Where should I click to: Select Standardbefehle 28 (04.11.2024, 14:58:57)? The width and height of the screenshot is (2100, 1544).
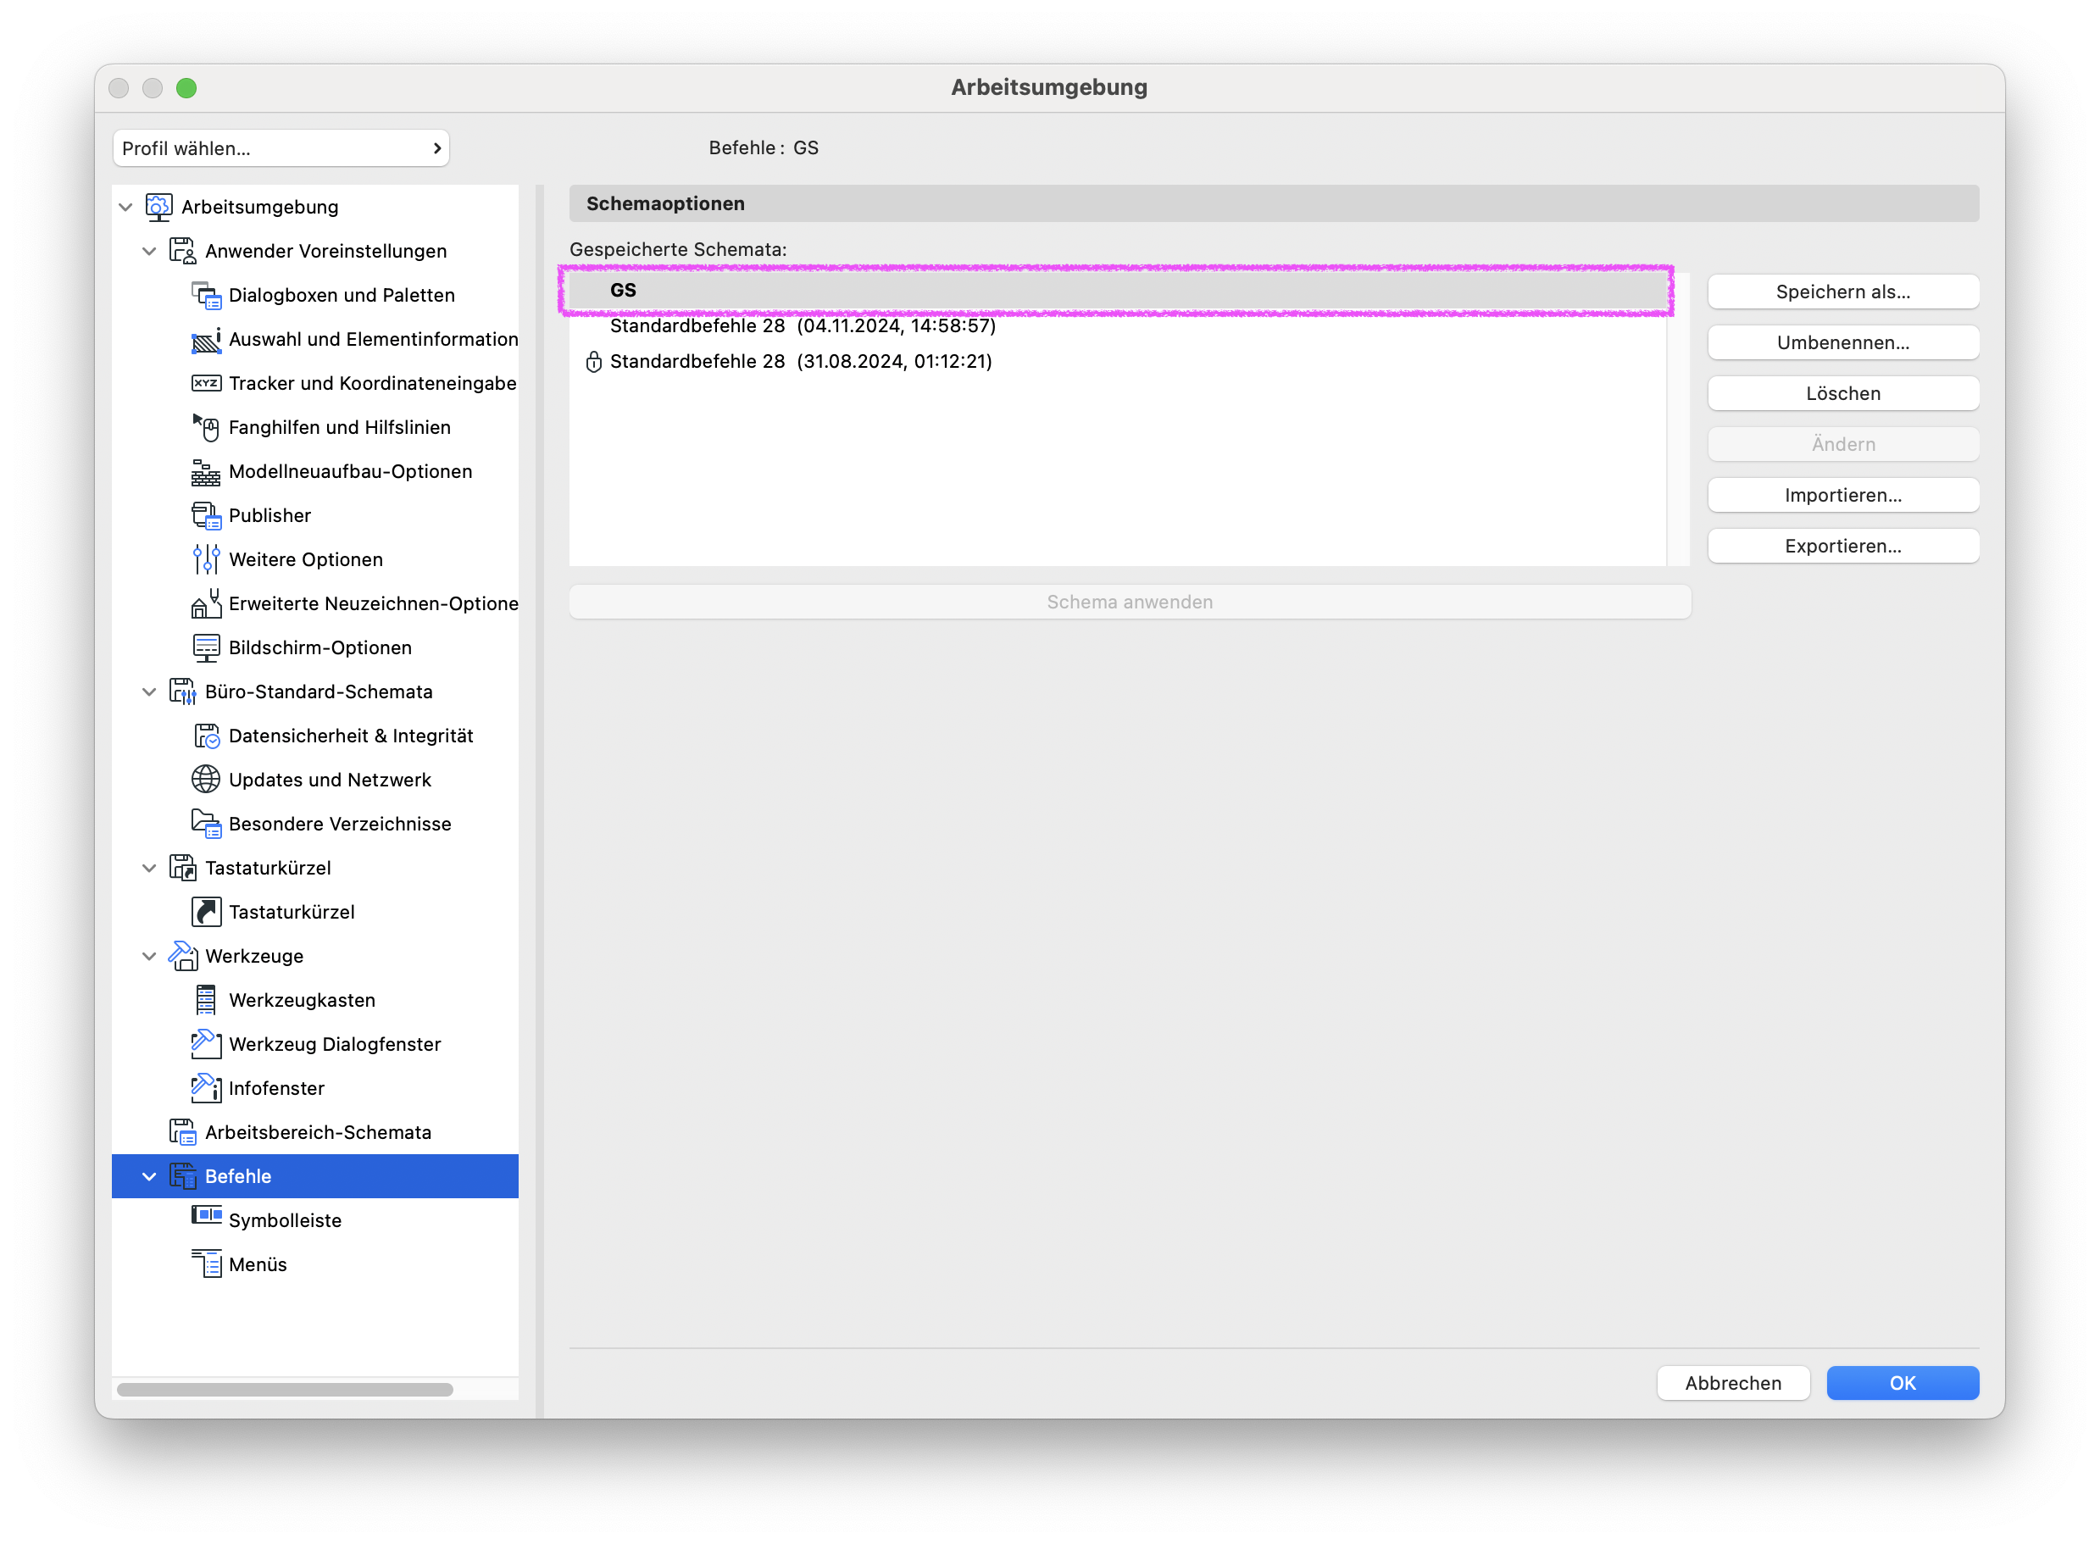[1118, 325]
